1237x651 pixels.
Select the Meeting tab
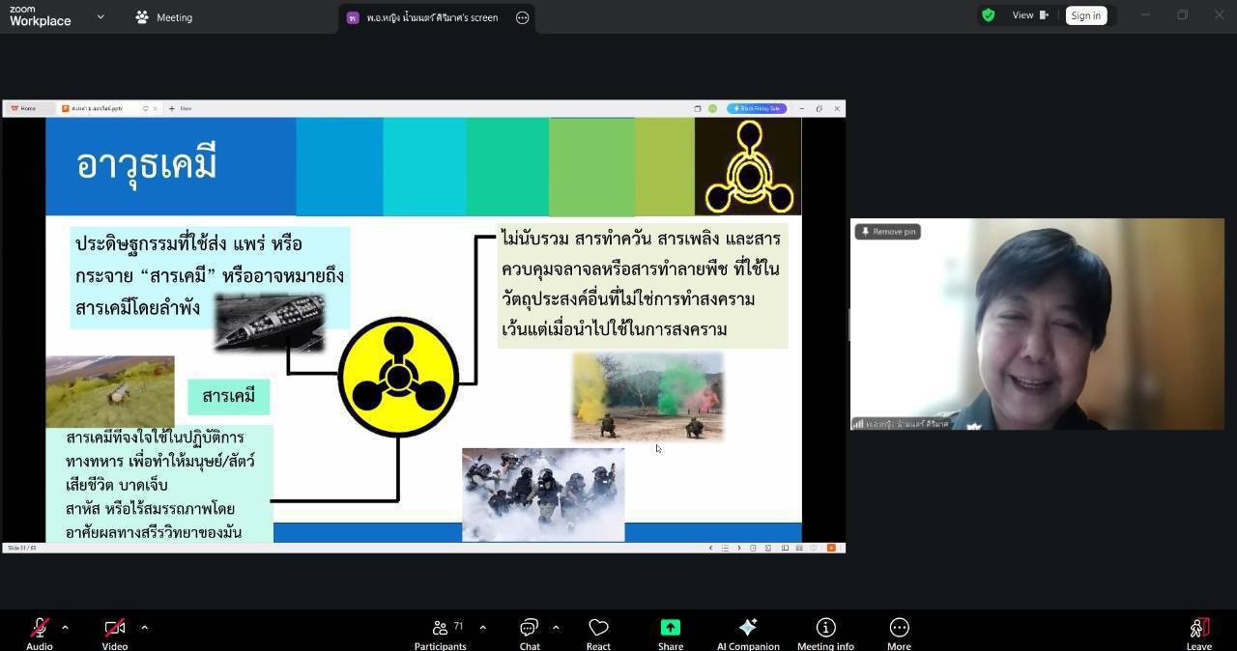[164, 17]
